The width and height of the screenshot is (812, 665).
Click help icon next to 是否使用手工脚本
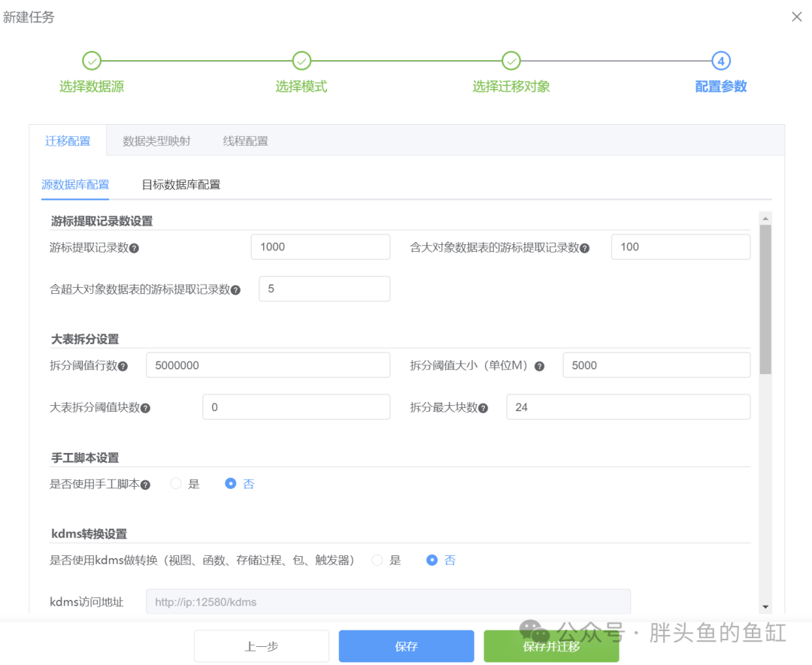tap(146, 485)
